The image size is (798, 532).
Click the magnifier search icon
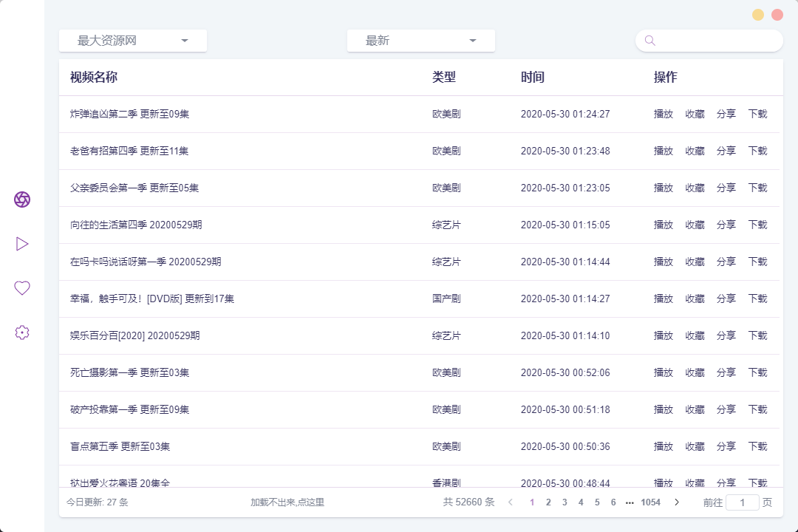[650, 41]
